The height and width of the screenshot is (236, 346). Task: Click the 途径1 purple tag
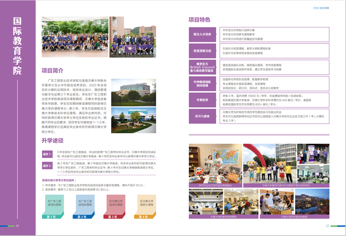pos(48,154)
